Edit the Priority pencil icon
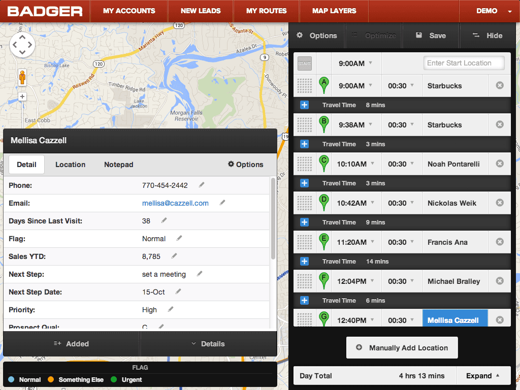This screenshot has width=520, height=390. (x=171, y=309)
